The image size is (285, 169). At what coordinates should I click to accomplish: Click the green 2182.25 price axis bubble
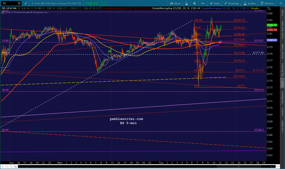click(x=272, y=25)
